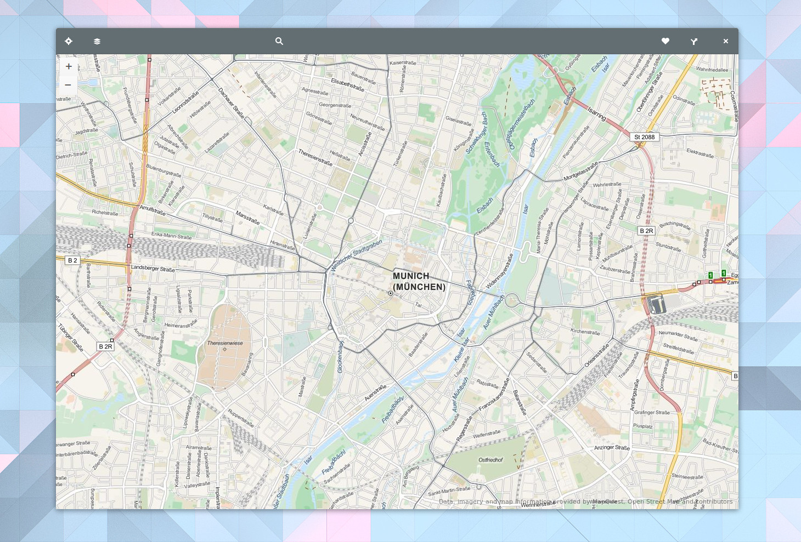
Task: Click the Gabelsbergerstraße... Karlstraße label
Action: pos(273,209)
